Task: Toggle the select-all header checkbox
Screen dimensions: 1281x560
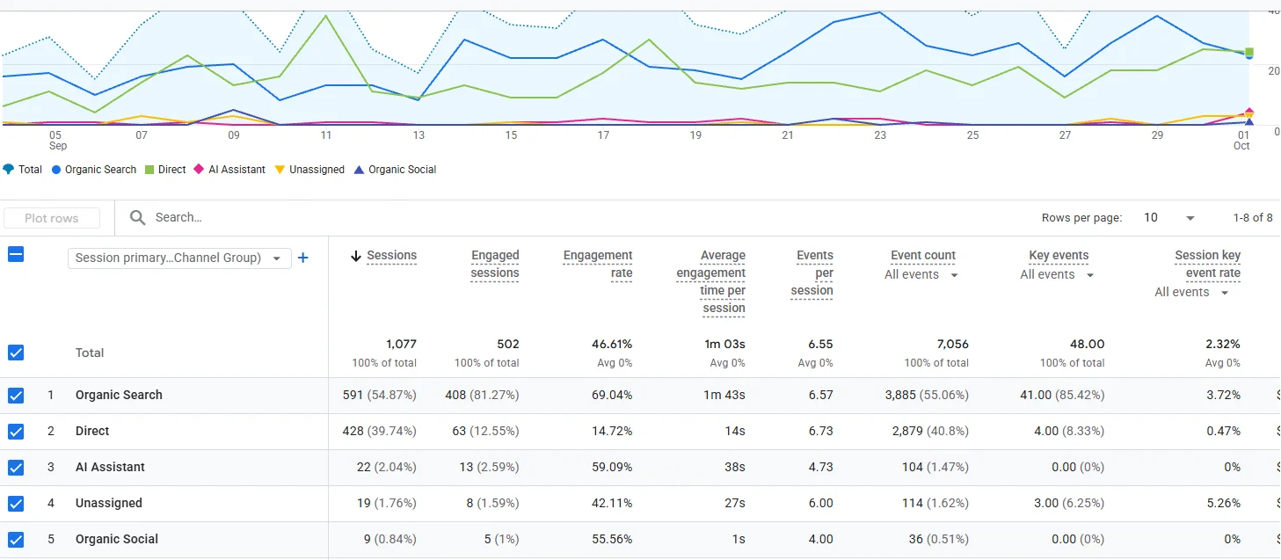Action: pos(16,255)
